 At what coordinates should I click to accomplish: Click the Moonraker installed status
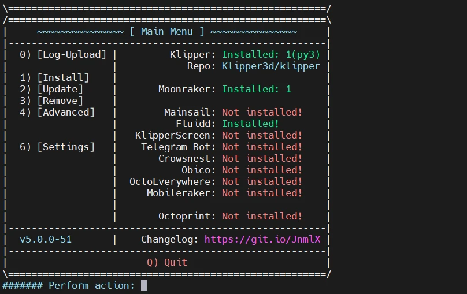click(257, 89)
